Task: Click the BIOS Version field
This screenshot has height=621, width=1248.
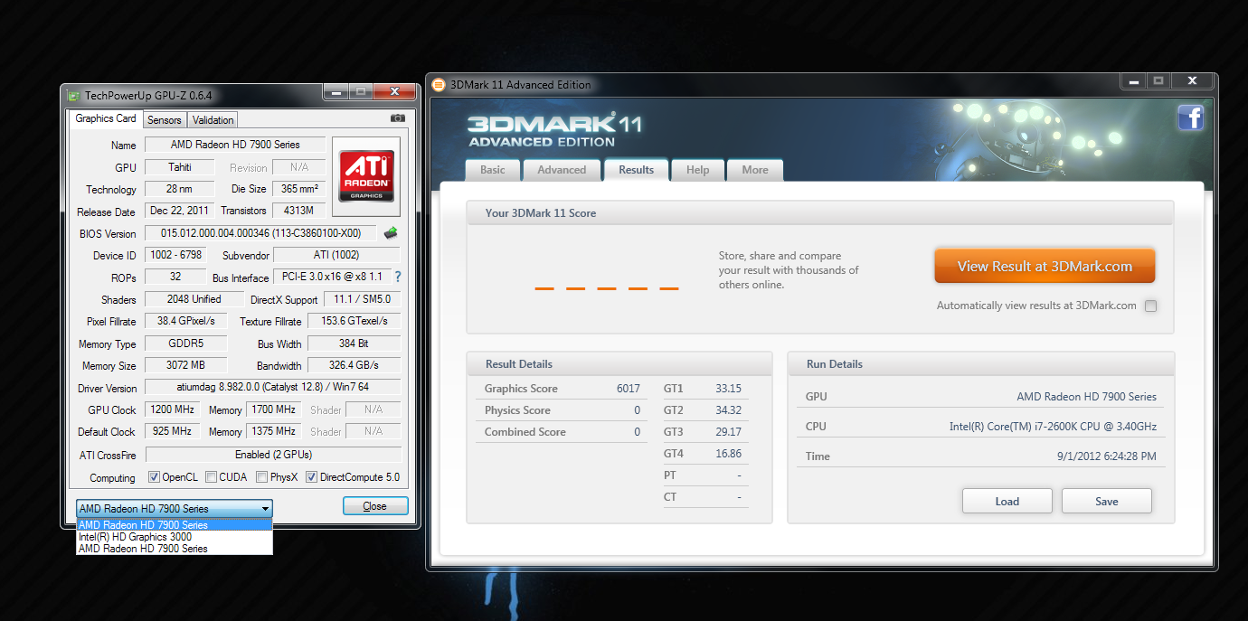Action: pos(262,233)
